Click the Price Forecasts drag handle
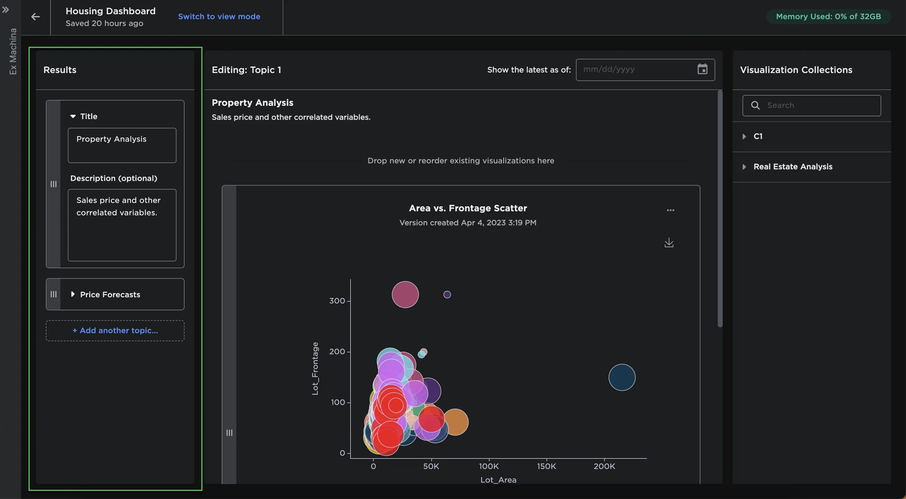 point(54,294)
